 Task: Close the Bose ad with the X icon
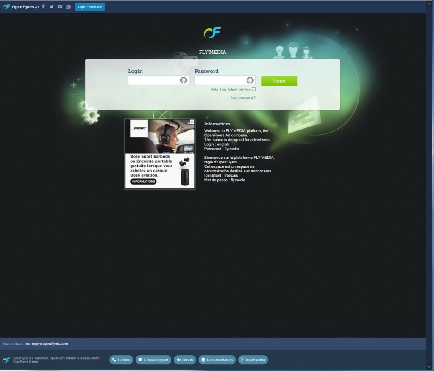[192, 122]
